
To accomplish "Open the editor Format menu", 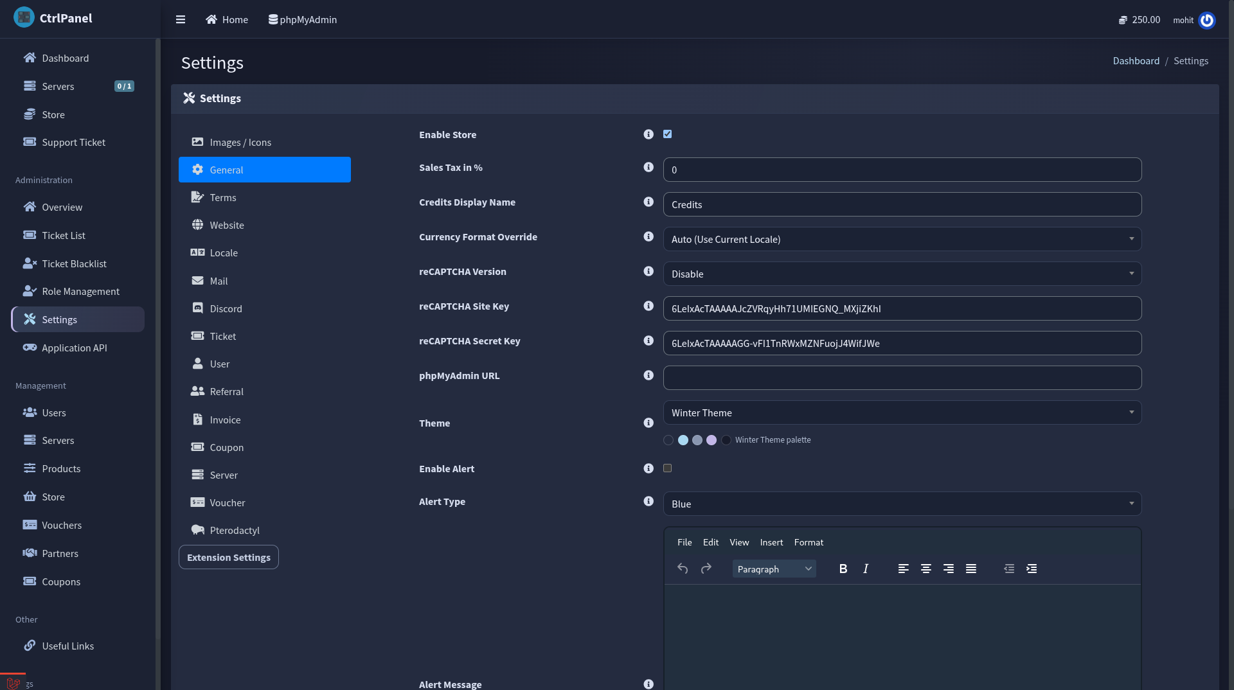I will point(809,542).
